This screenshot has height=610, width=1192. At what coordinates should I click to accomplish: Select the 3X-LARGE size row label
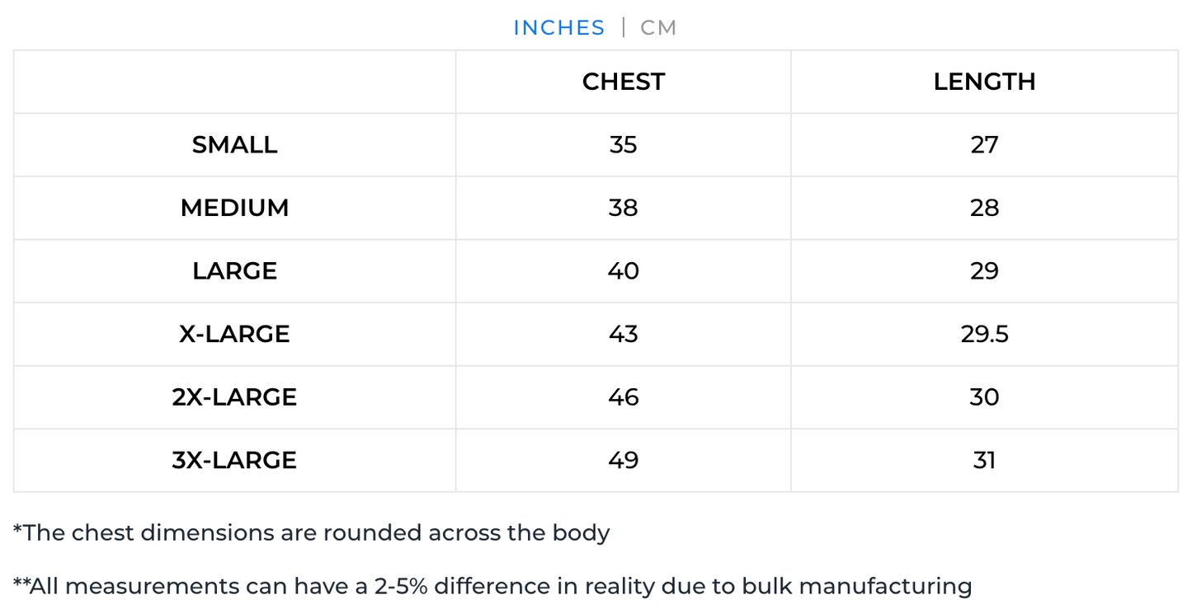[x=234, y=460]
